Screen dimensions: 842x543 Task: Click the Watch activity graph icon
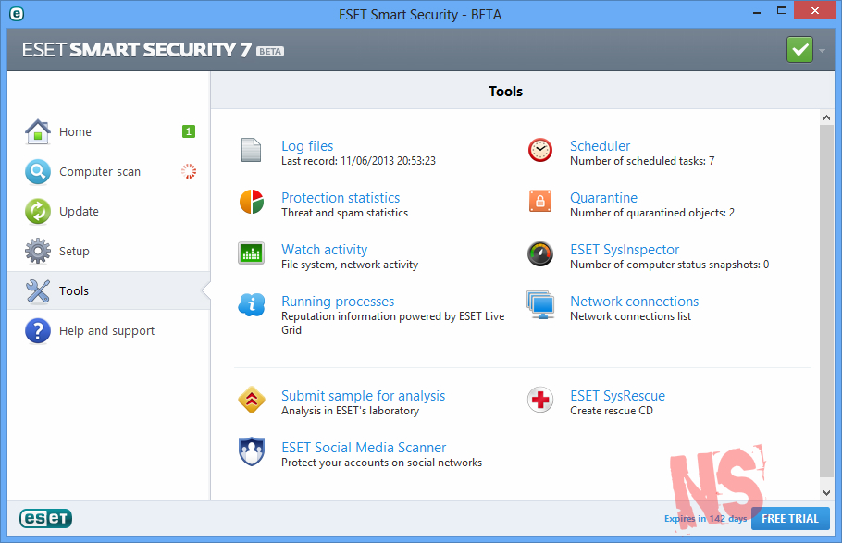click(251, 253)
